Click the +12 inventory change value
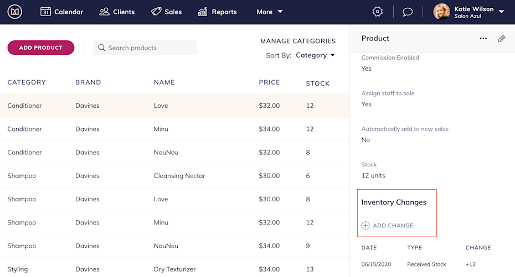Image resolution: width=515 pixels, height=277 pixels. point(470,264)
